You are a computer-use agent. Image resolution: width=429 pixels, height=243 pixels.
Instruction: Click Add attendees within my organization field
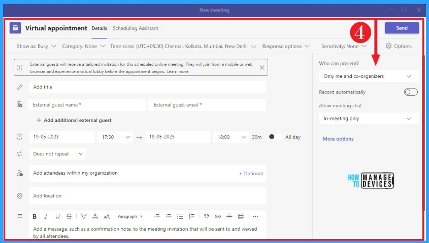(x=147, y=173)
